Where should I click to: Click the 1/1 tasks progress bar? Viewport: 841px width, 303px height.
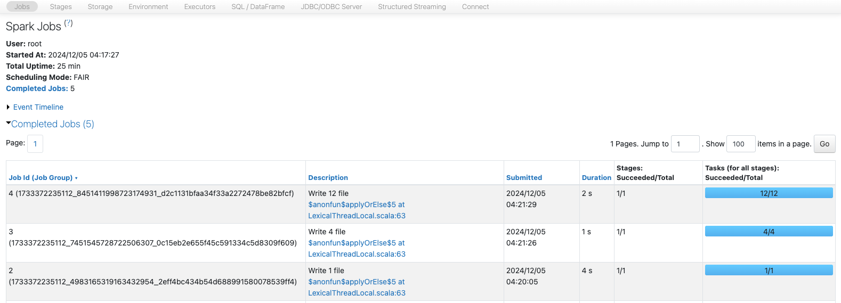(x=769, y=270)
